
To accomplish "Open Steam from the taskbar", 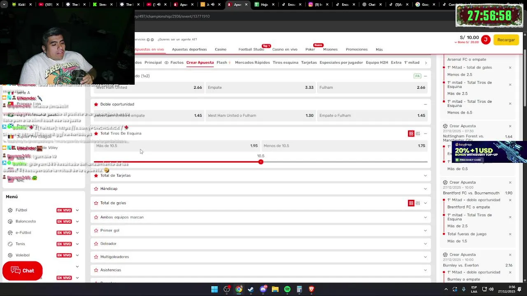I will pos(251,289).
